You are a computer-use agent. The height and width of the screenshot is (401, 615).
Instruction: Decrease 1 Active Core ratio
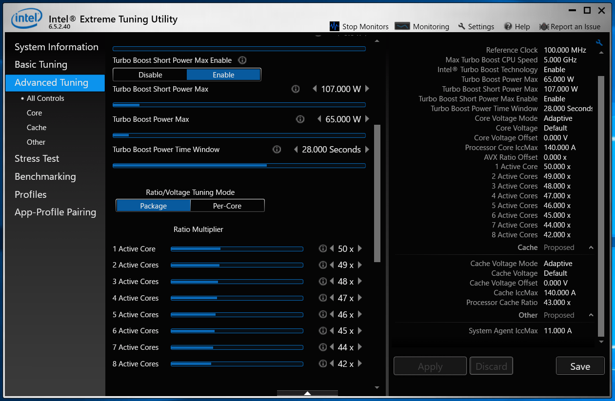point(332,249)
